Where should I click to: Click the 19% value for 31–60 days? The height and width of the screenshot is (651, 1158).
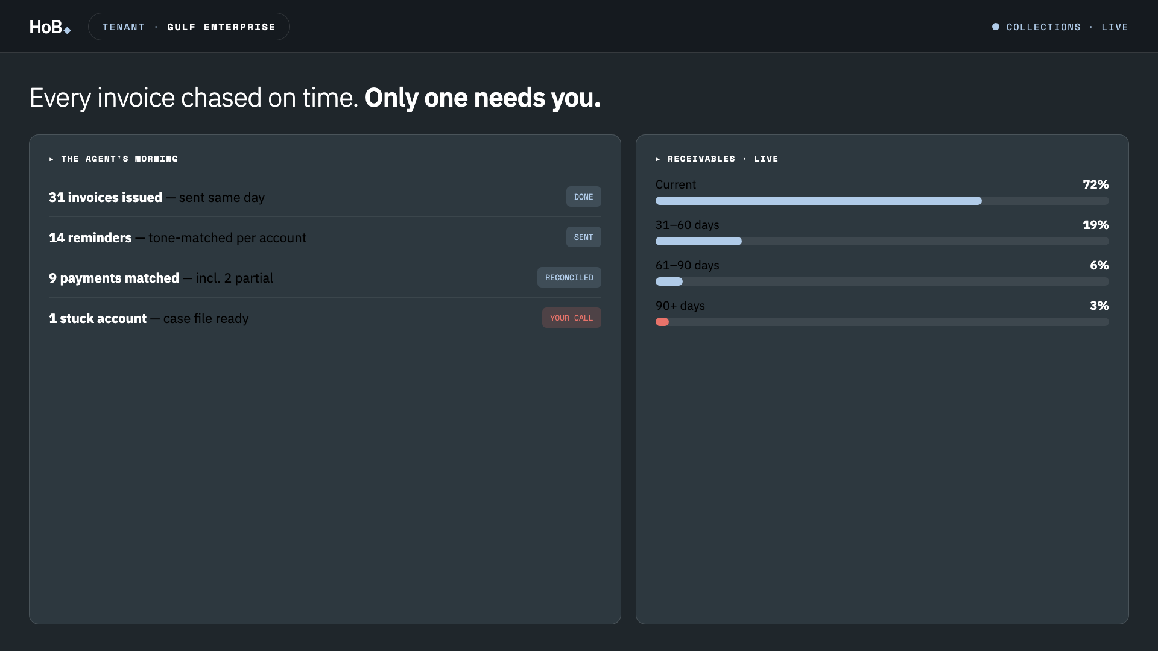tap(1095, 225)
